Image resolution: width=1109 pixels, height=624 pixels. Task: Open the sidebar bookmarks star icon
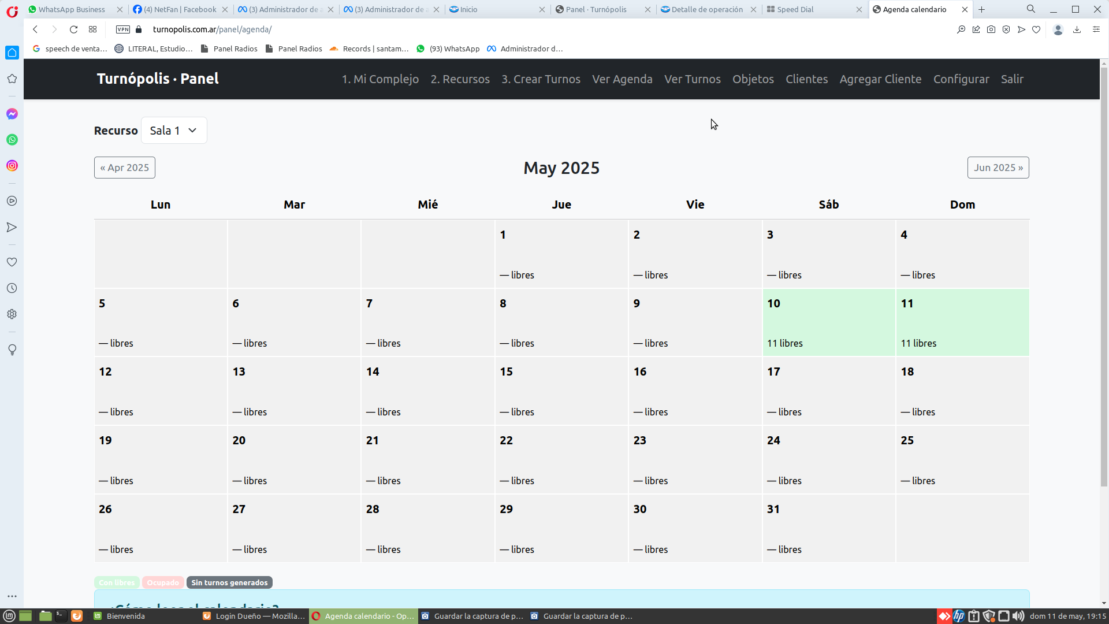pos(12,79)
